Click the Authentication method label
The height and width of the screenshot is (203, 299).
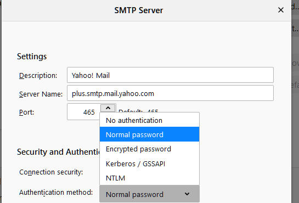(x=56, y=193)
